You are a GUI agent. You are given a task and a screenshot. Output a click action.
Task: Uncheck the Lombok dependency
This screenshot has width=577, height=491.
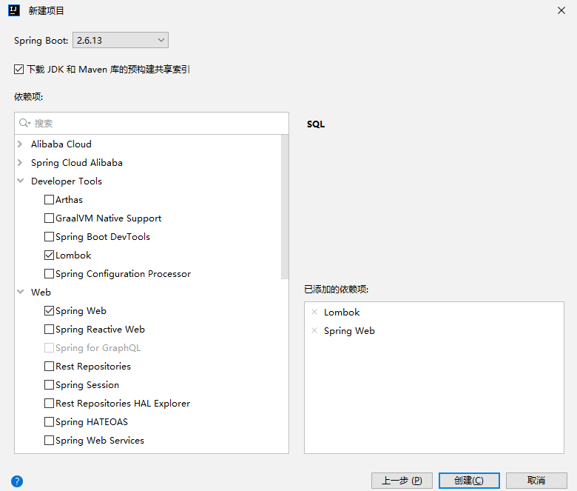point(49,255)
